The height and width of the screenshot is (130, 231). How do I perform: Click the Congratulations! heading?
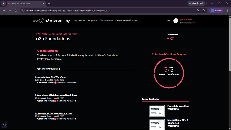pos(48,51)
